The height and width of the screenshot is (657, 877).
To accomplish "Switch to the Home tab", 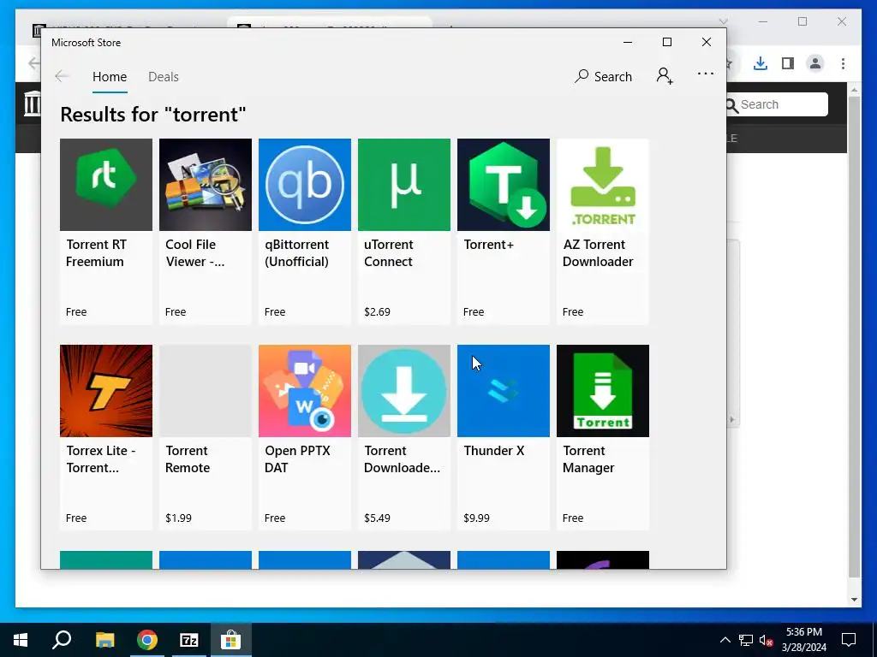I will click(x=110, y=76).
